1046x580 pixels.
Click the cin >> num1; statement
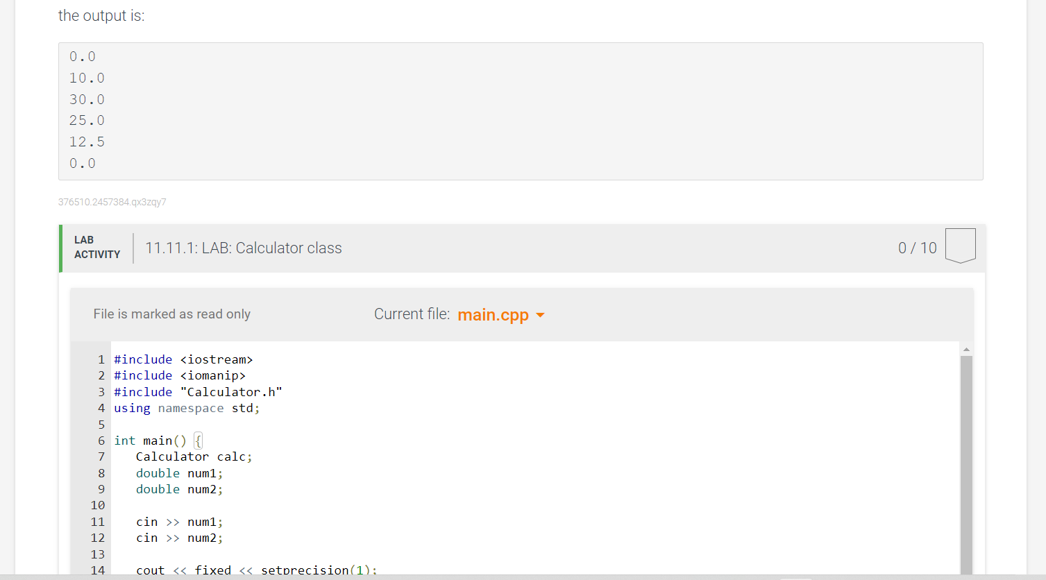tap(178, 521)
